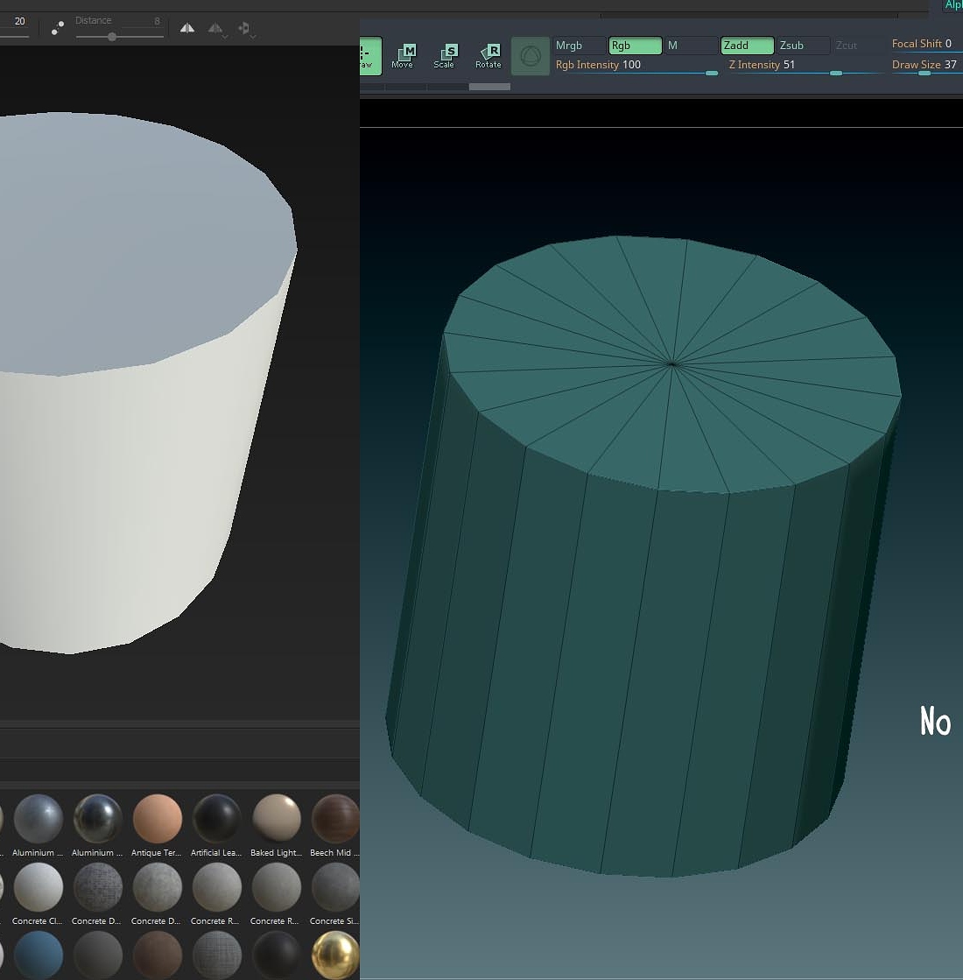Click the disabled Zcut option
The image size is (963, 980).
point(847,46)
